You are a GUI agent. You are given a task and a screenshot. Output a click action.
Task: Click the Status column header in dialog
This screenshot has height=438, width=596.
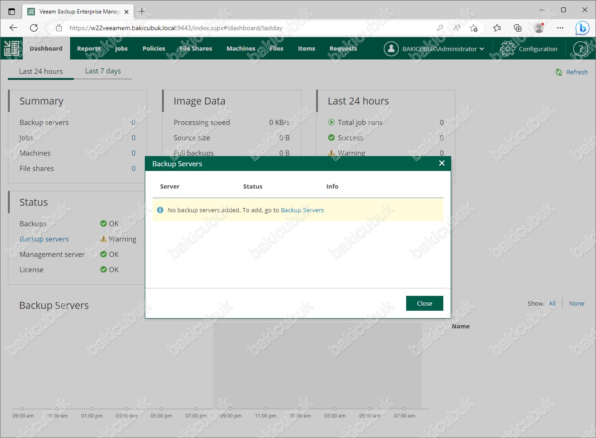pos(253,186)
